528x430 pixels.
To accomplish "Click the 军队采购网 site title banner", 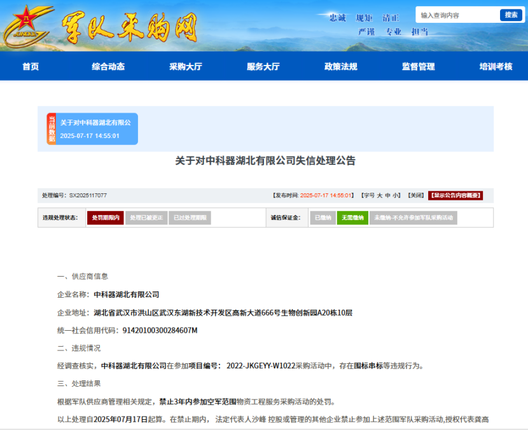I will point(129,27).
